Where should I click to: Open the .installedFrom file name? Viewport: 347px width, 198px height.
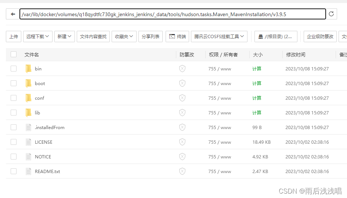click(x=50, y=128)
